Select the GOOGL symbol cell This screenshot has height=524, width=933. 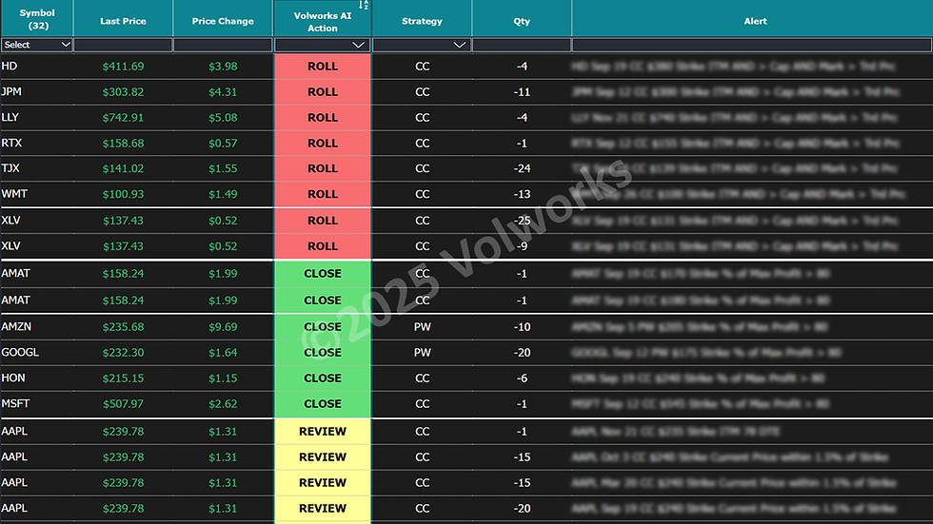(x=37, y=352)
